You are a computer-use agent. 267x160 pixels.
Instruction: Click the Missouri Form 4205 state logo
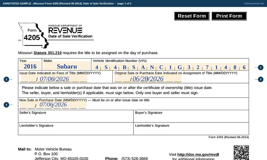[x=33, y=35]
